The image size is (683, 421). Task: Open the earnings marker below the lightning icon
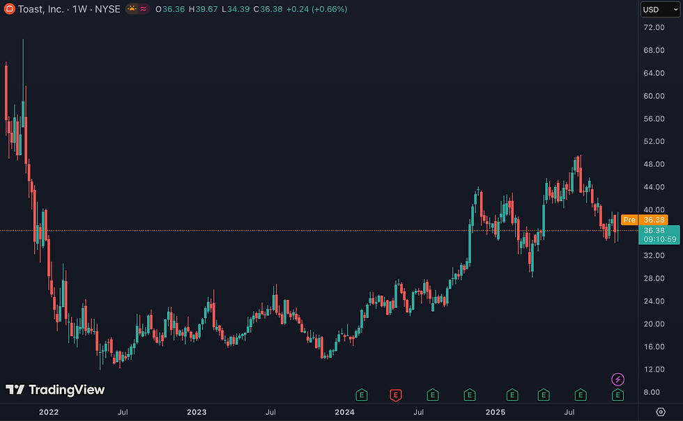(617, 395)
